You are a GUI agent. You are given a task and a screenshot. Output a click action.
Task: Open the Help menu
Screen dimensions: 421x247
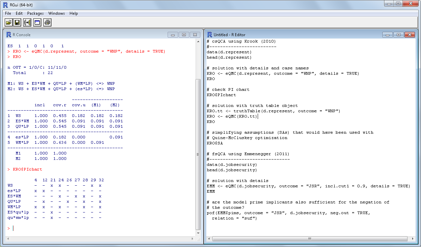74,13
